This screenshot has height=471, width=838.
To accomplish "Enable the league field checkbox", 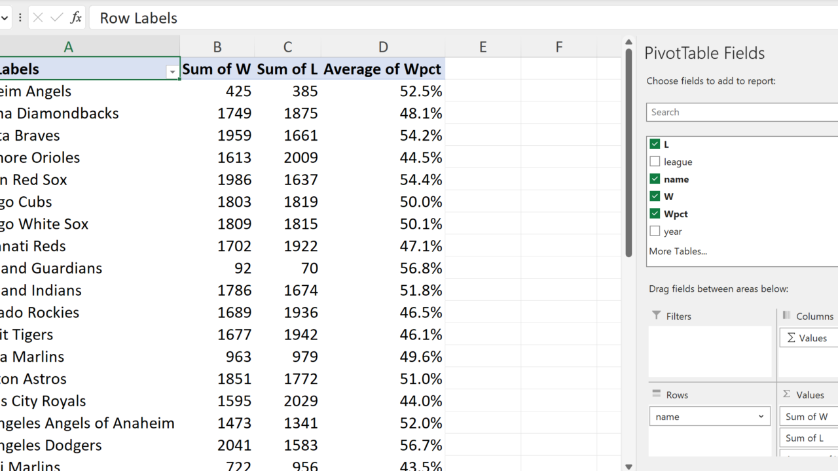I will pos(655,162).
